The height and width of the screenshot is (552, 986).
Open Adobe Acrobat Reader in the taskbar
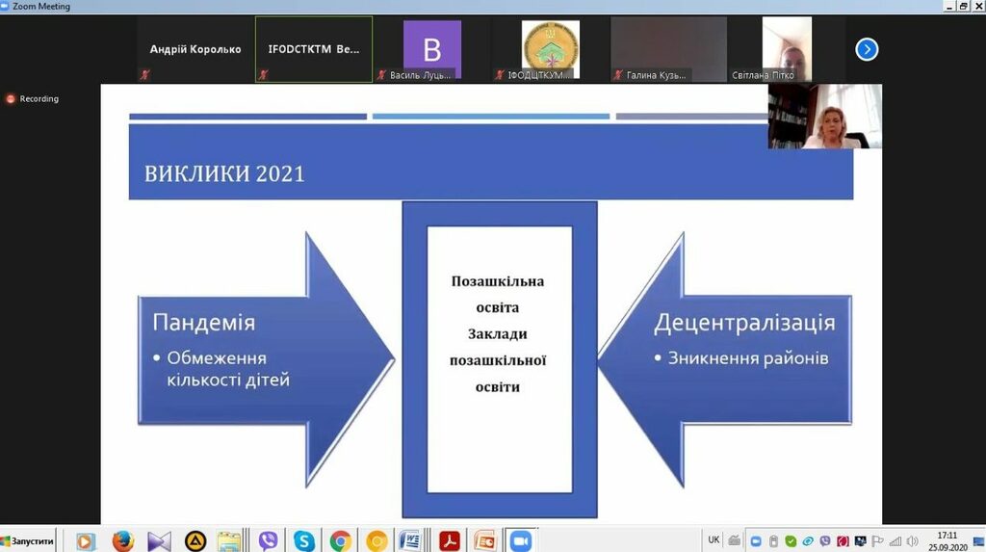click(448, 540)
